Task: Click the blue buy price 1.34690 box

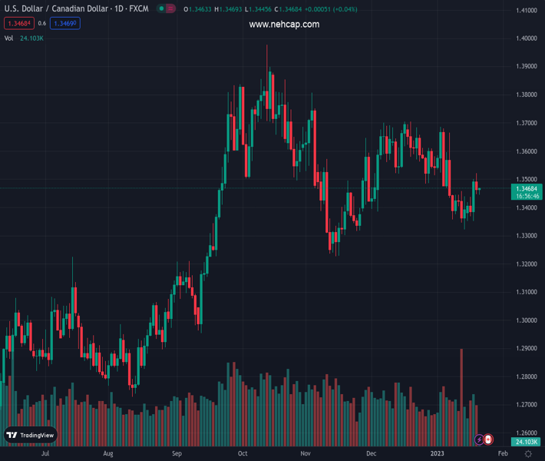Action: click(x=65, y=24)
